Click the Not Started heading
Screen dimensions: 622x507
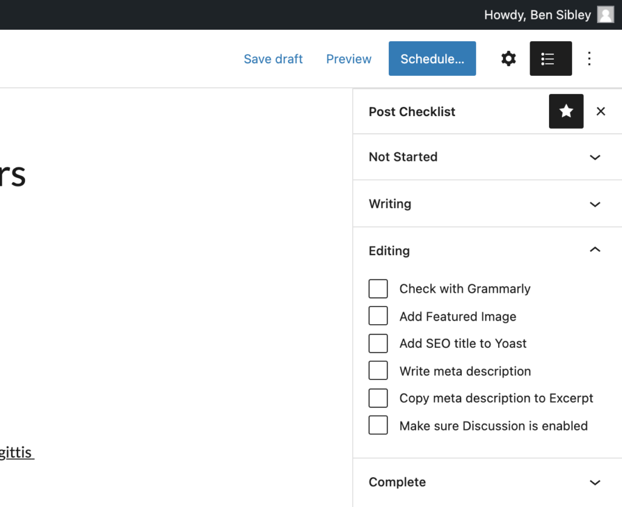[x=403, y=157]
